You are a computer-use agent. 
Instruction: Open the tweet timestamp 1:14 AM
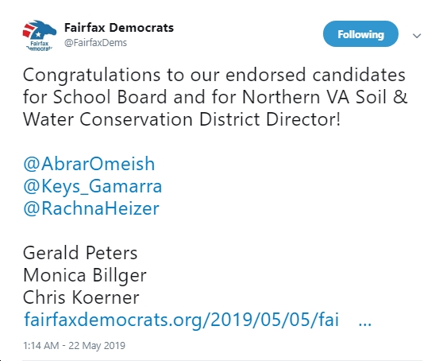(41, 345)
